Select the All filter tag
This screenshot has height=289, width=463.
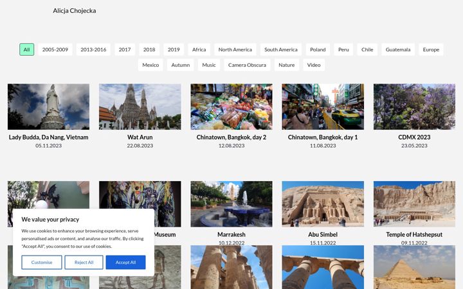pyautogui.click(x=26, y=49)
